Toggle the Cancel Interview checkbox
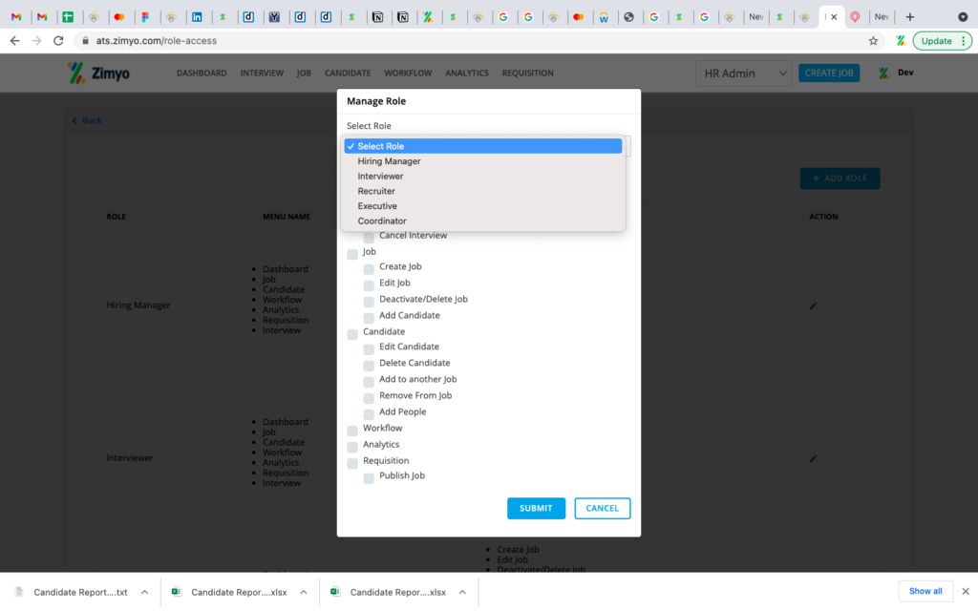Image resolution: width=978 pixels, height=611 pixels. (369, 237)
